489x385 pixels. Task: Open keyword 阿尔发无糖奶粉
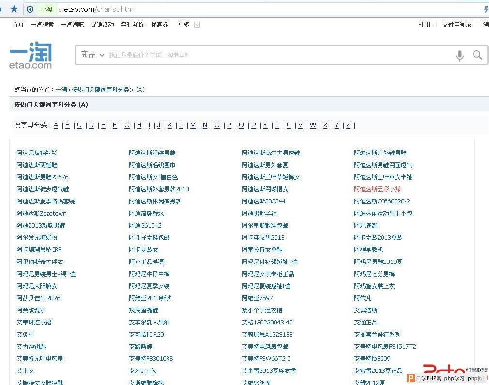(x=37, y=237)
